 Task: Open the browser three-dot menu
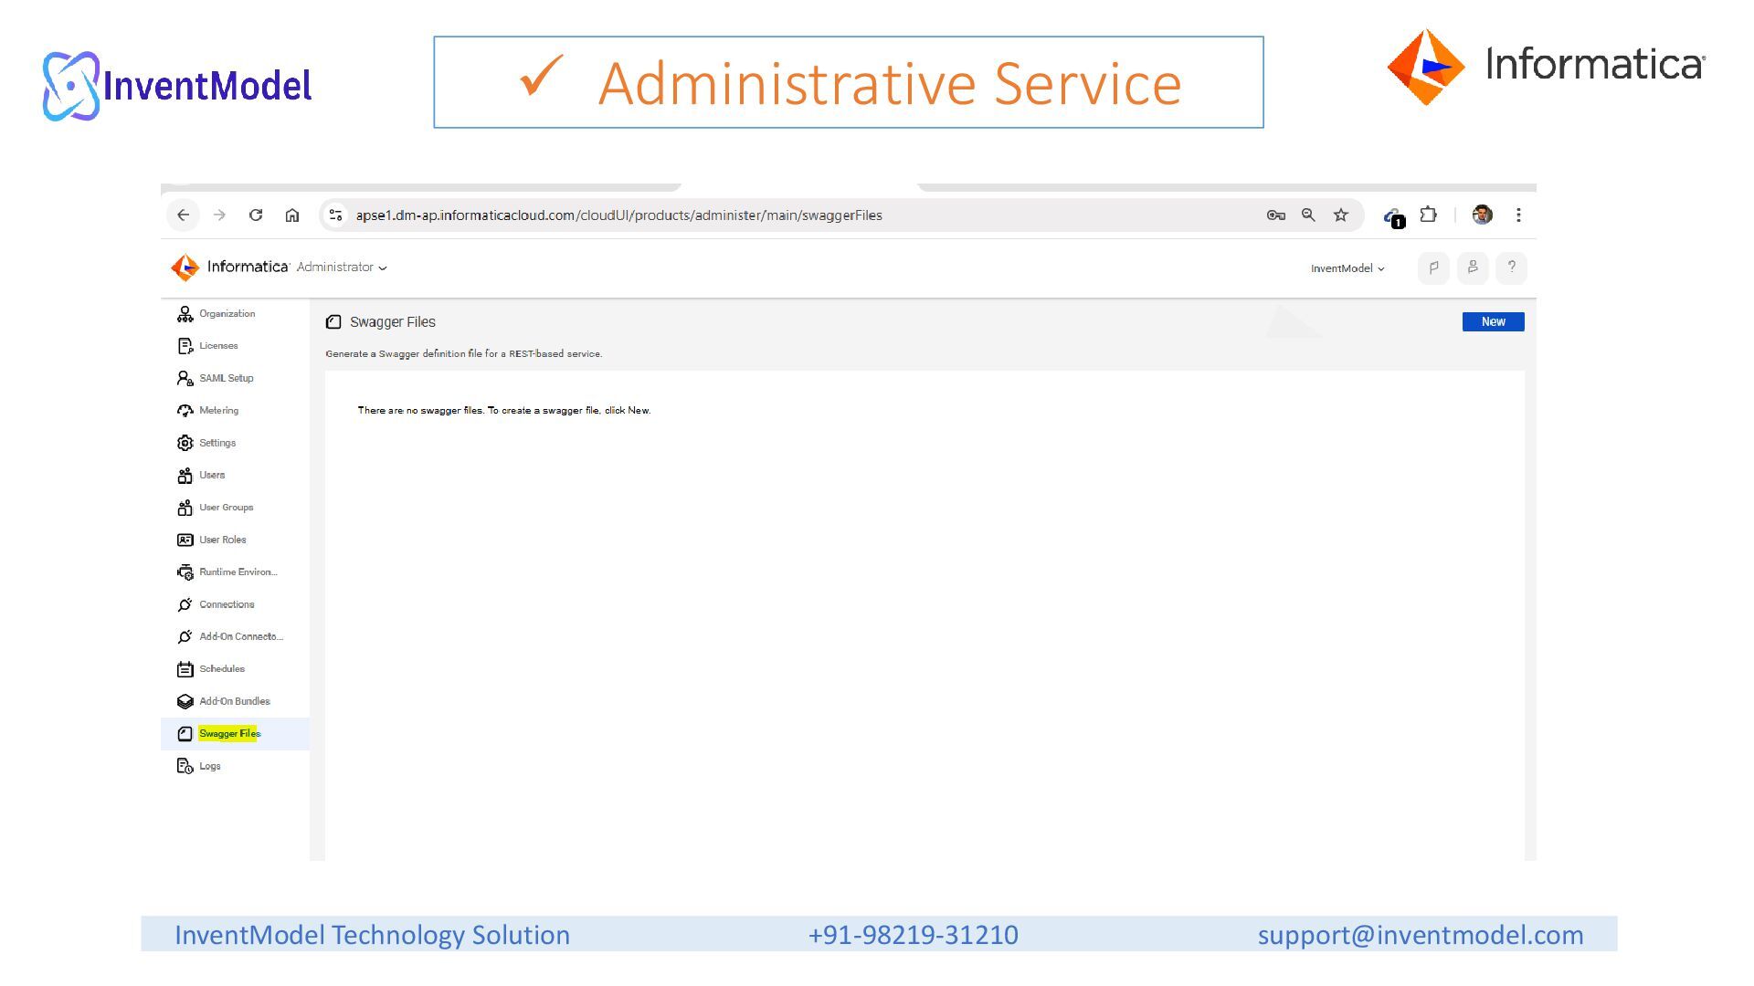pyautogui.click(x=1518, y=215)
